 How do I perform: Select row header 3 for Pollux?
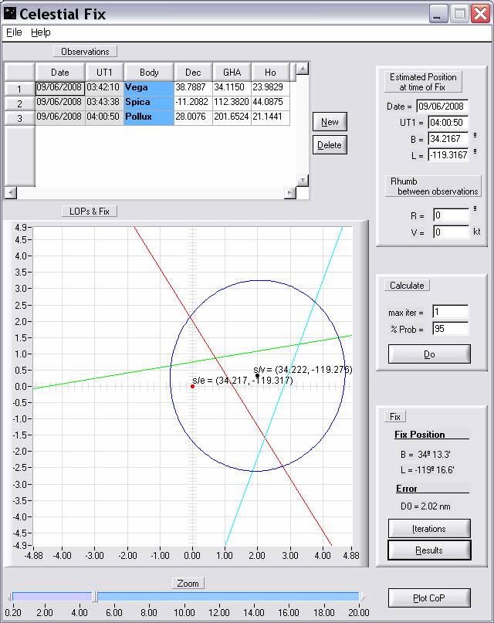pyautogui.click(x=19, y=118)
